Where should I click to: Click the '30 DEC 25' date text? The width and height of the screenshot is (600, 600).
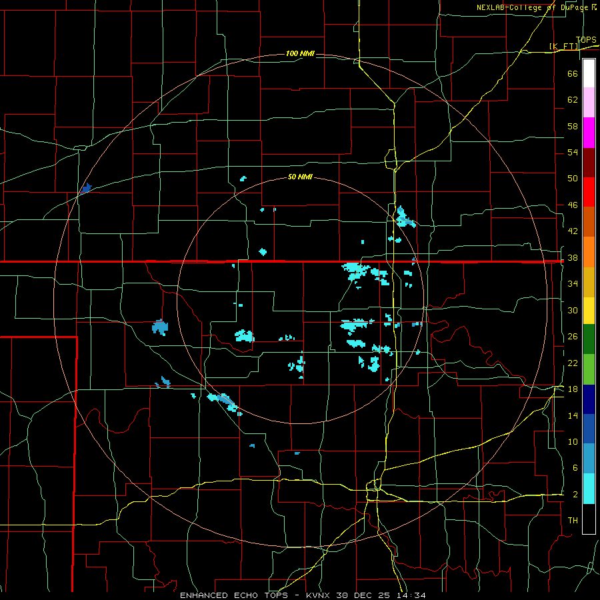[x=363, y=595]
